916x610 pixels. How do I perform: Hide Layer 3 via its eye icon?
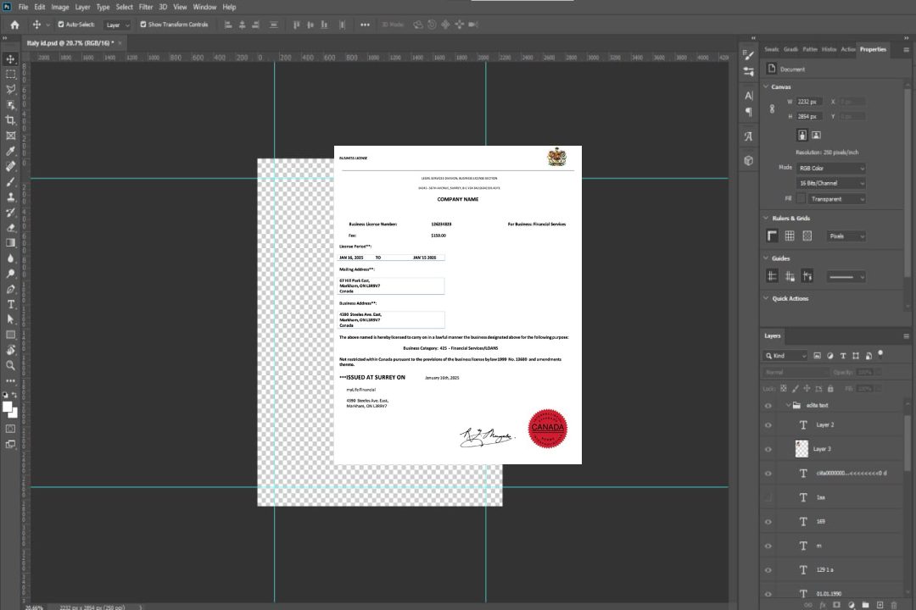pyautogui.click(x=768, y=450)
